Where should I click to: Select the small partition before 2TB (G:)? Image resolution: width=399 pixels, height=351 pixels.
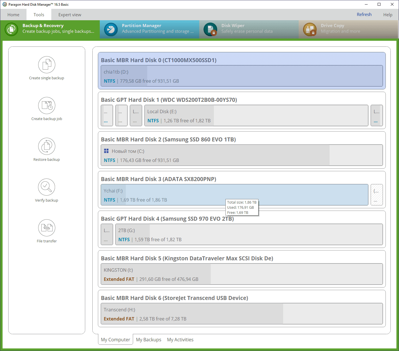(x=107, y=234)
